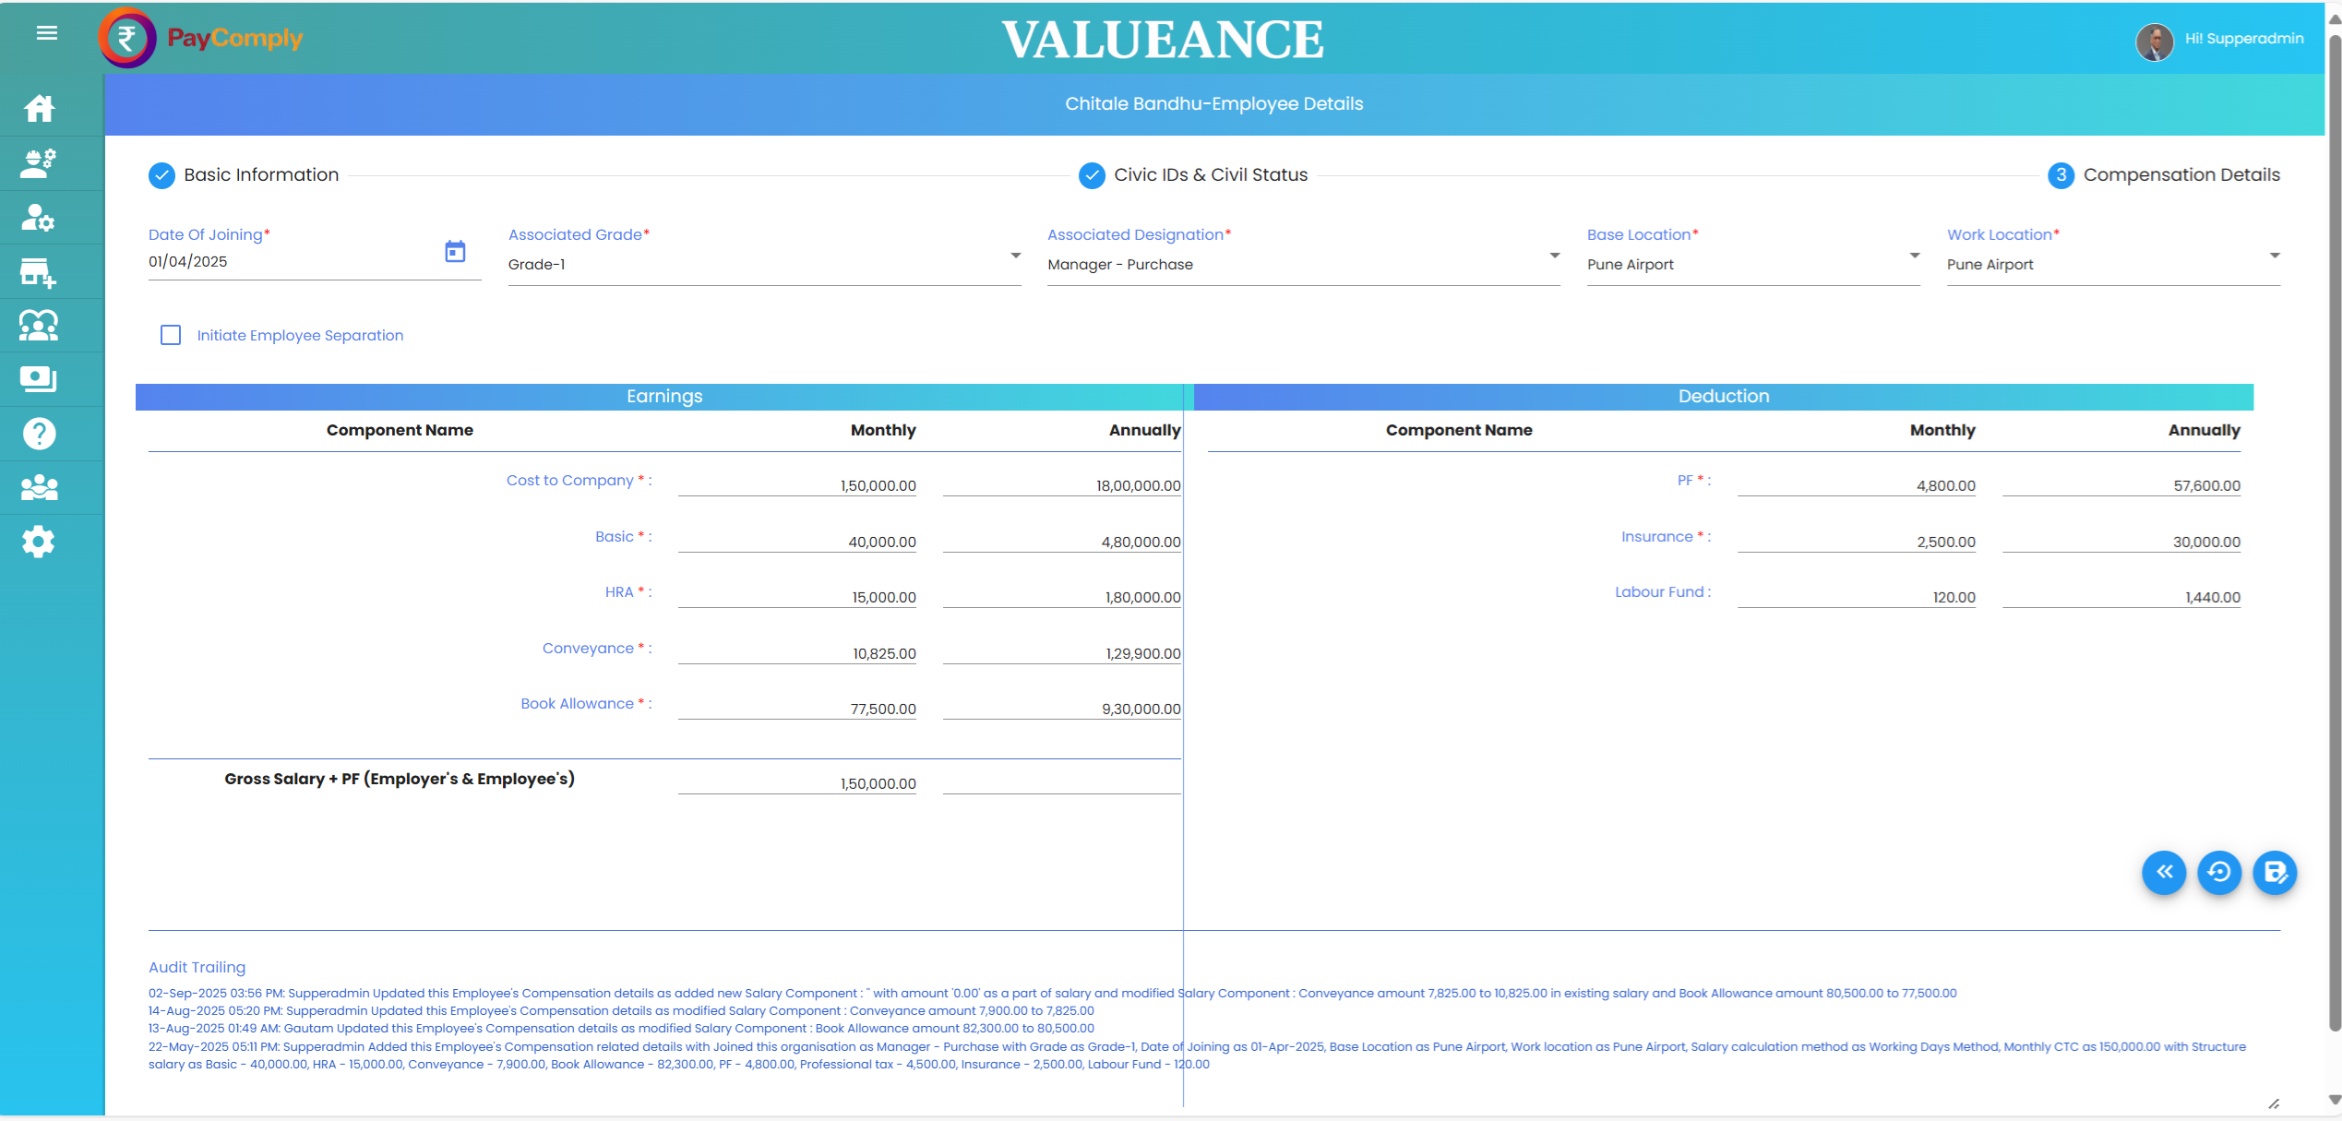Image resolution: width=2342 pixels, height=1121 pixels.
Task: Open the user settings sidebar icon
Action: click(x=39, y=218)
